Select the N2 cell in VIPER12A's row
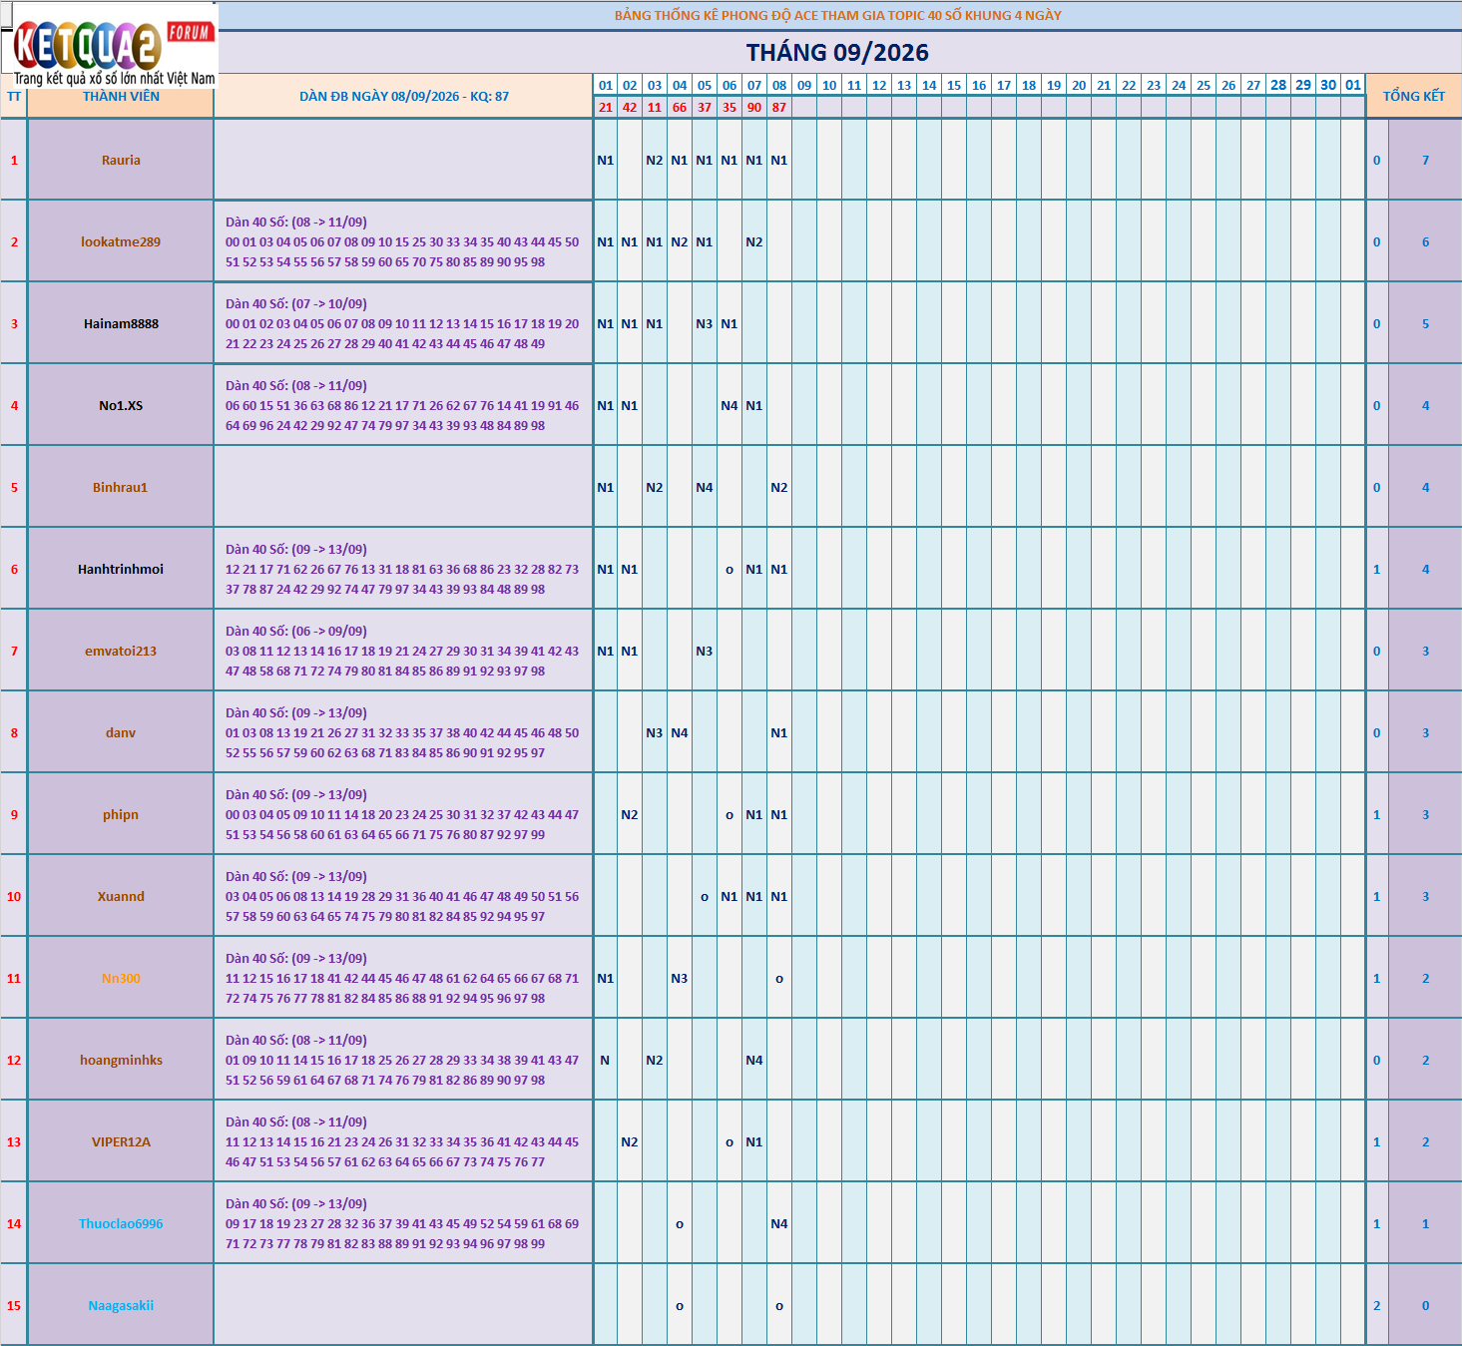 pos(630,1141)
